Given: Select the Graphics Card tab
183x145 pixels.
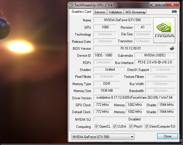Looking at the screenshot, I should (x=81, y=12).
